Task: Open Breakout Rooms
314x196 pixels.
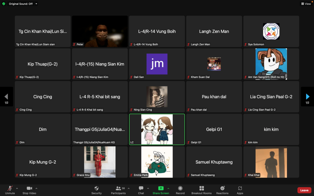Action: coord(201,188)
